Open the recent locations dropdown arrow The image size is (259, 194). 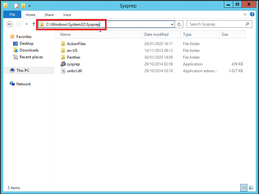coord(26,24)
